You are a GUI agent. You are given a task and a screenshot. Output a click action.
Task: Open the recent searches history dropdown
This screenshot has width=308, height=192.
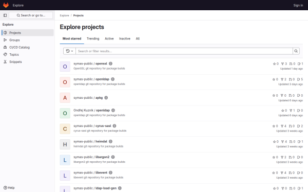pyautogui.click(x=69, y=51)
